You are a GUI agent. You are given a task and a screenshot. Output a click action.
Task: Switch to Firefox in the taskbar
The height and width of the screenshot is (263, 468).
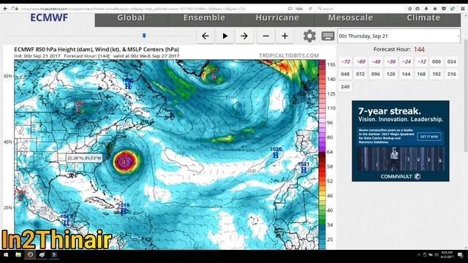point(30,255)
